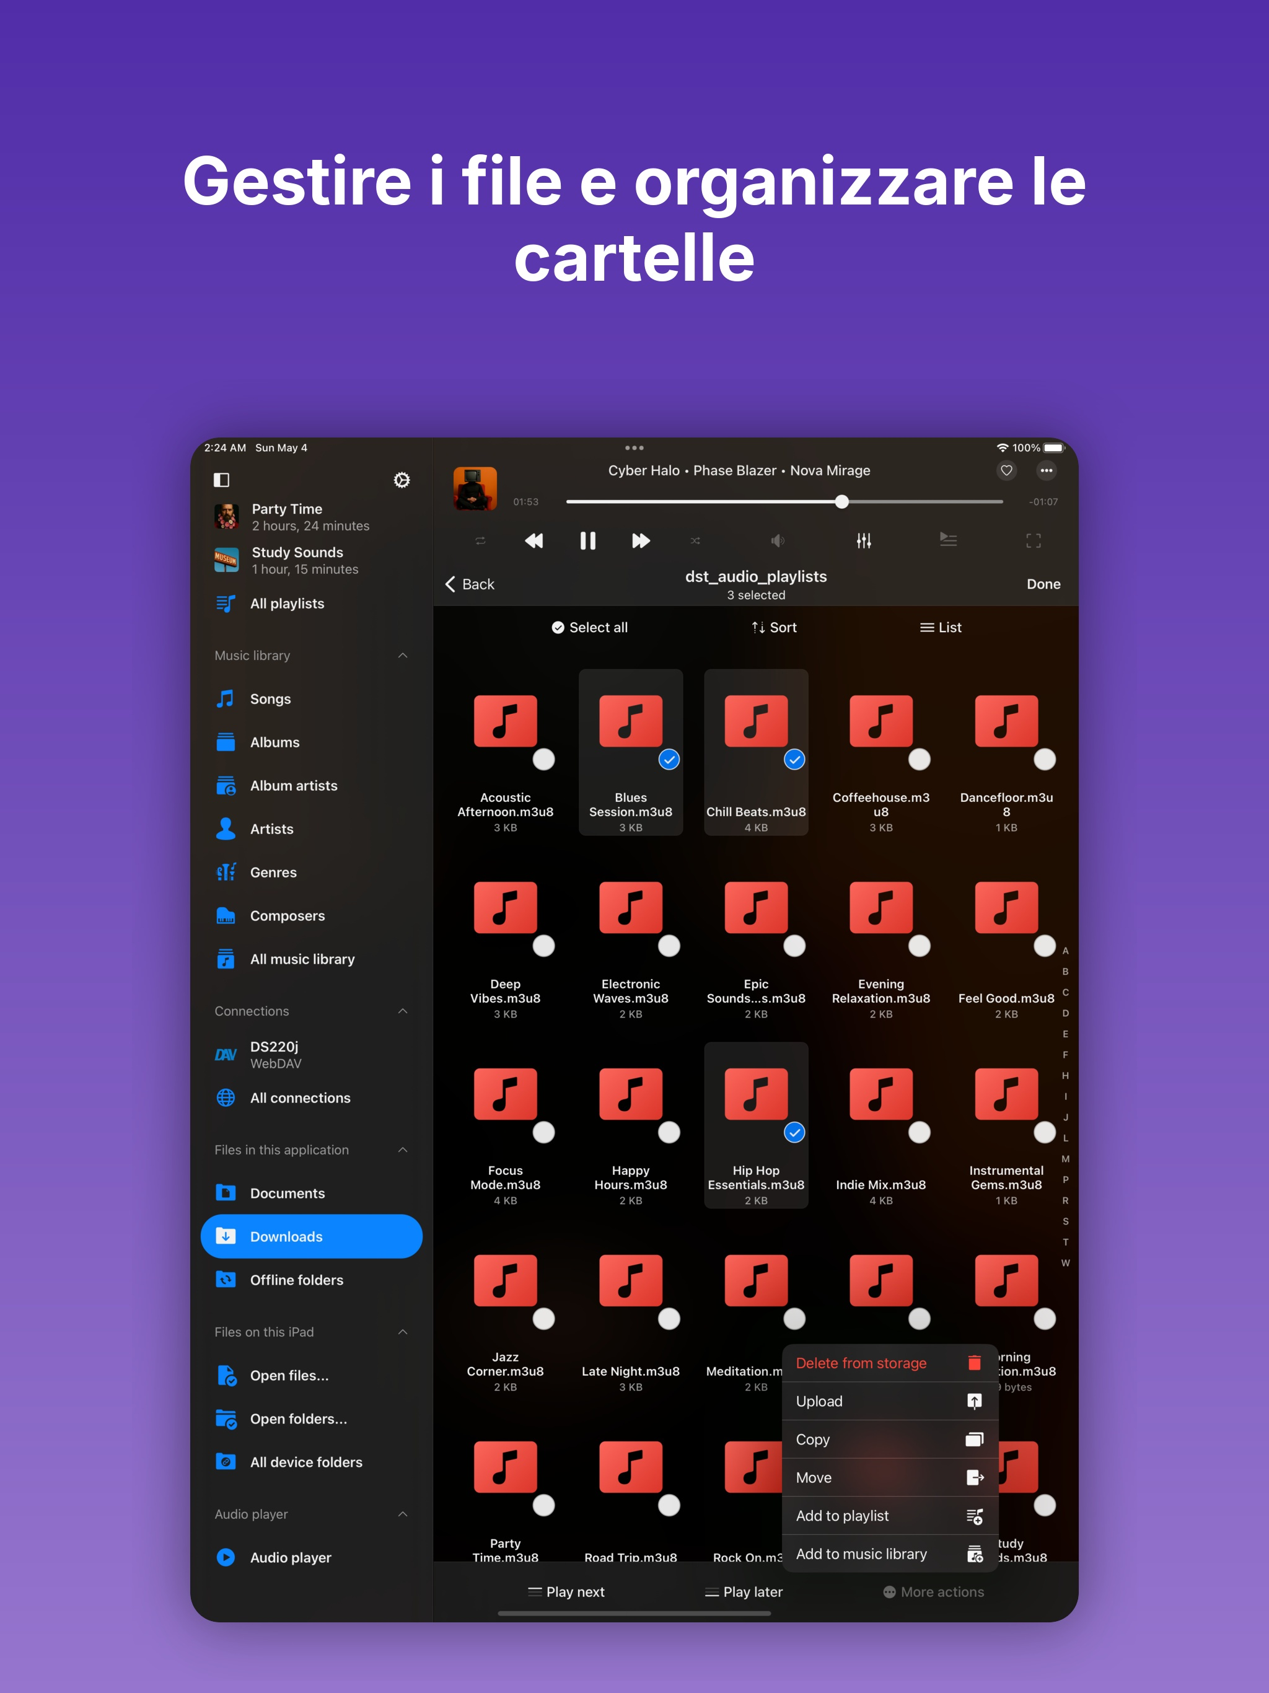This screenshot has width=1269, height=1693.
Task: Skip to the next track
Action: [641, 541]
